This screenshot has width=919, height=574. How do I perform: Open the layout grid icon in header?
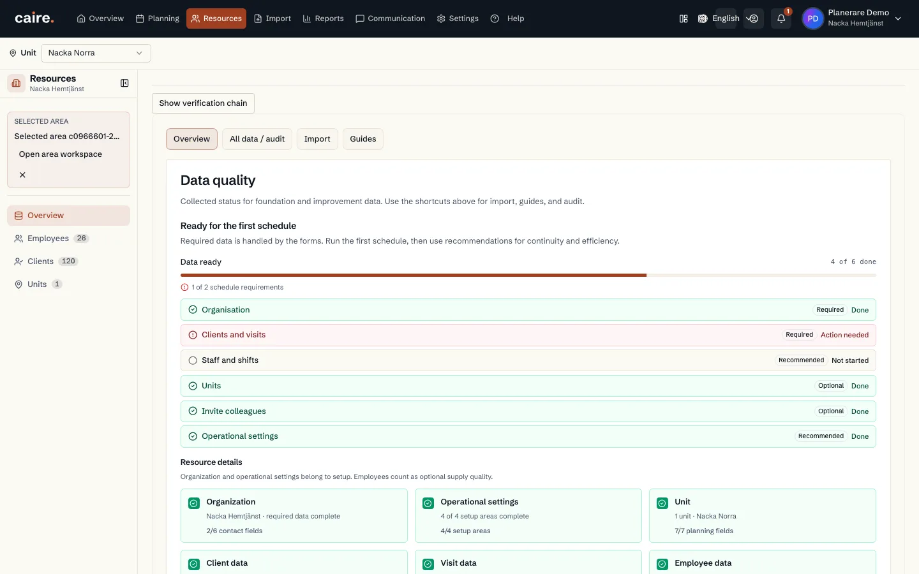684,18
